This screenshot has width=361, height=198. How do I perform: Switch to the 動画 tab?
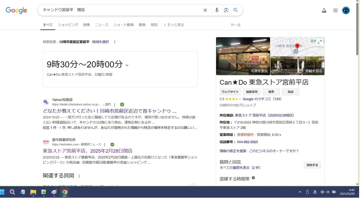[x=142, y=25]
